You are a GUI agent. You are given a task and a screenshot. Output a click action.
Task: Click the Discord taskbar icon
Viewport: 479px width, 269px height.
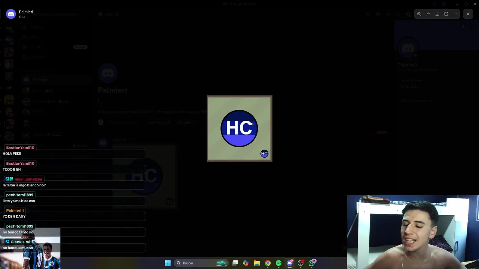pos(290,263)
